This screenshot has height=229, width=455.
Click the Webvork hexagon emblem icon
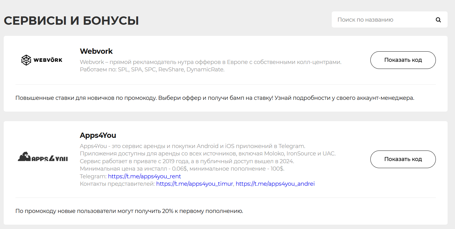click(26, 60)
